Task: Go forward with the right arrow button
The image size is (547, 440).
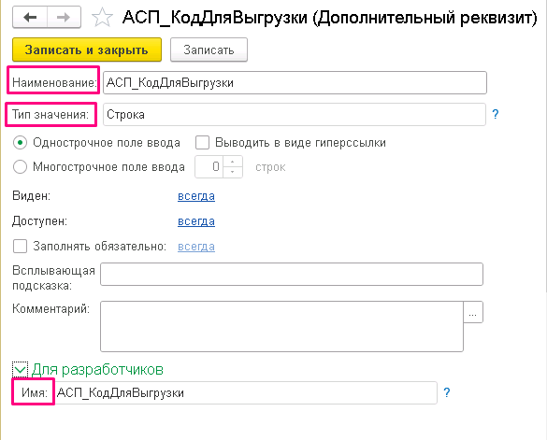Action: (64, 17)
